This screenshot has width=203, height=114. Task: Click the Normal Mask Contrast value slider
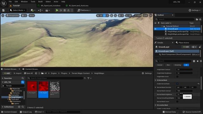tap(184, 91)
